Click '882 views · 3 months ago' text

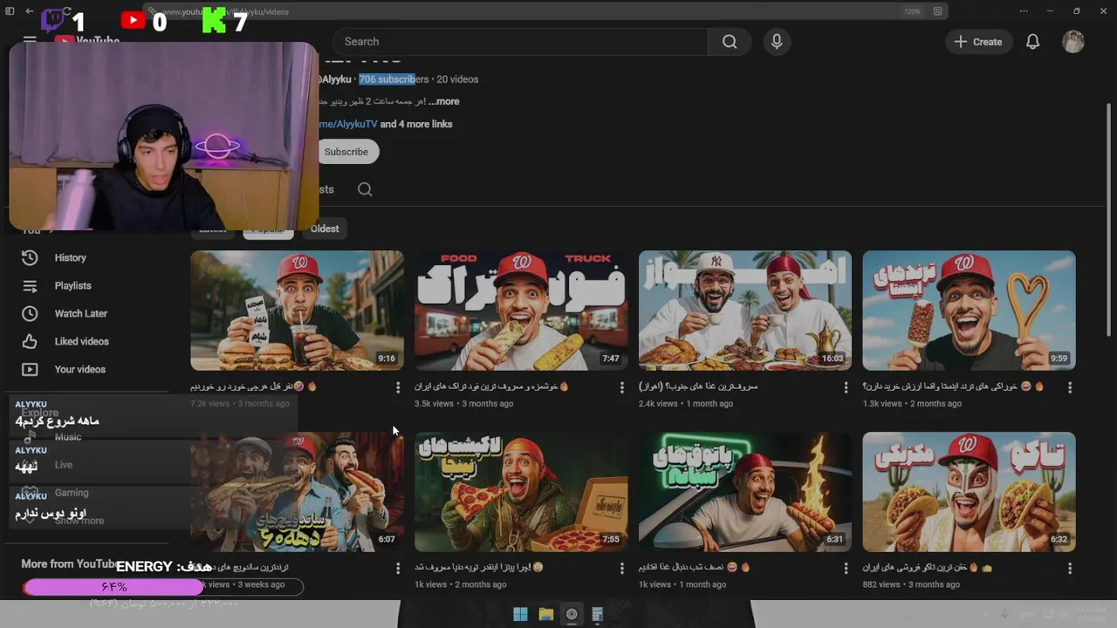pyautogui.click(x=910, y=584)
